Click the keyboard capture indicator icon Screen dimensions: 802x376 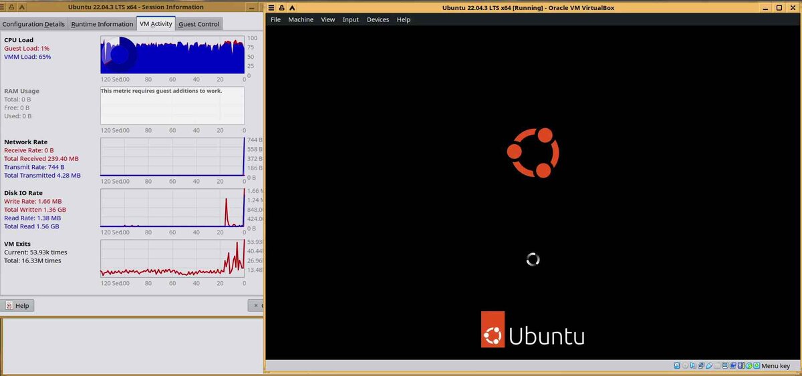coord(757,365)
